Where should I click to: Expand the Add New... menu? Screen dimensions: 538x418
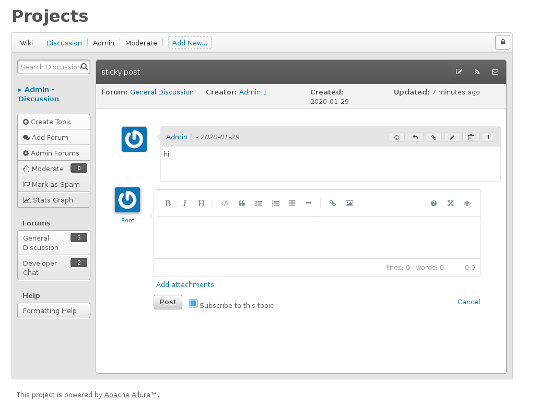(190, 43)
